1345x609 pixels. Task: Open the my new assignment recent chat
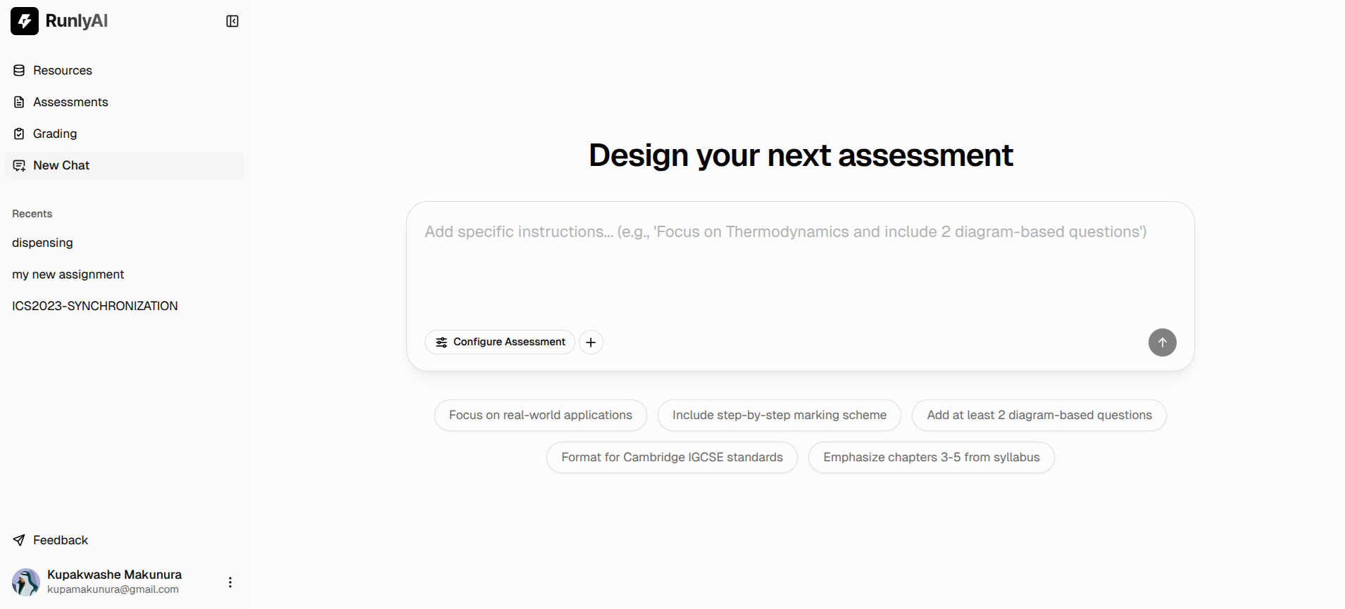pos(68,274)
